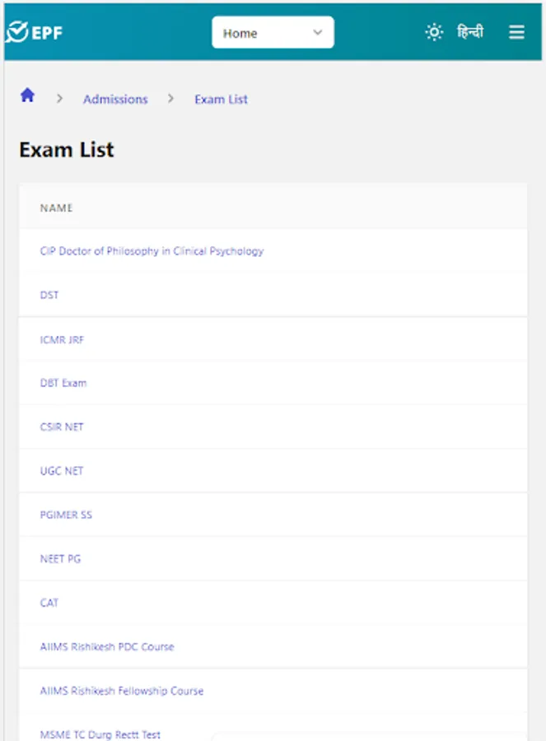The image size is (546, 741).
Task: Open CIP Doctor of Philosophy in Clinical Psychology
Action: (152, 251)
